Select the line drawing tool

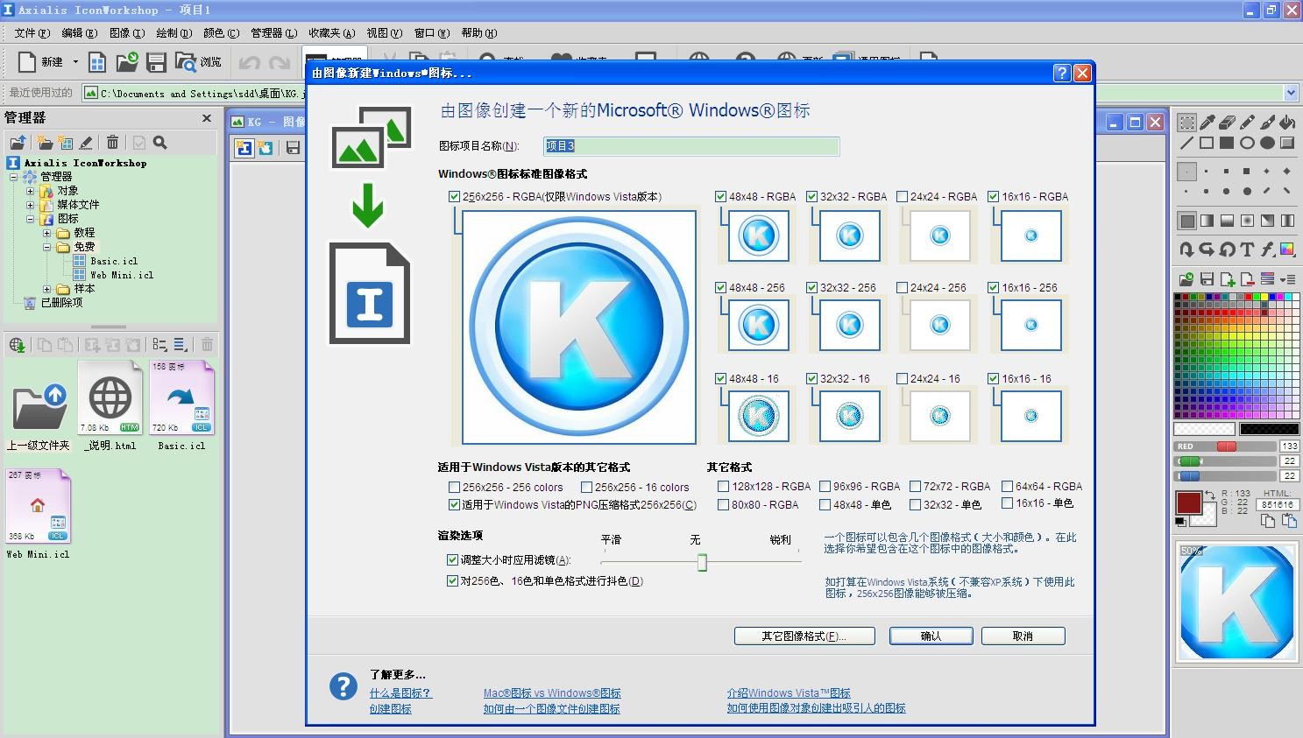pyautogui.click(x=1186, y=143)
